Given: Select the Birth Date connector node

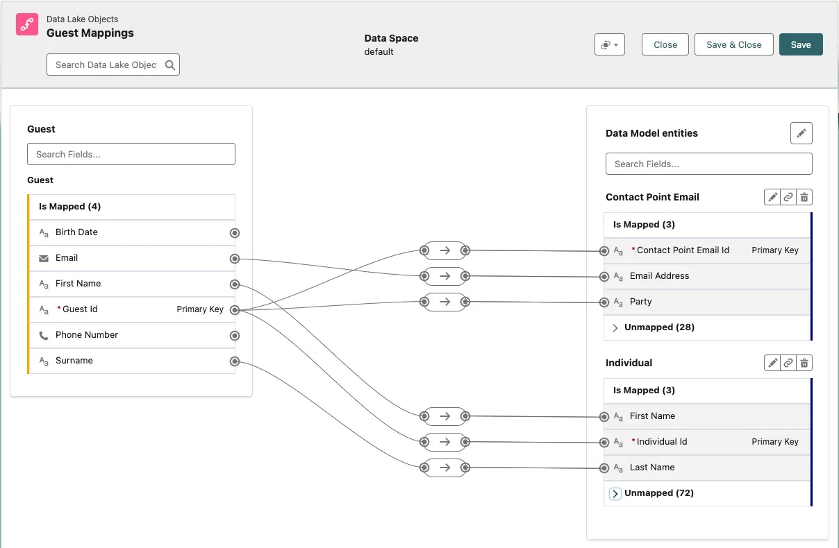Looking at the screenshot, I should (235, 233).
